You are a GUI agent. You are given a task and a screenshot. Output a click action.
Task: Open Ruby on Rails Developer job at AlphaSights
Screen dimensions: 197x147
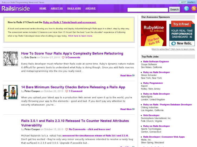click(x=156, y=94)
